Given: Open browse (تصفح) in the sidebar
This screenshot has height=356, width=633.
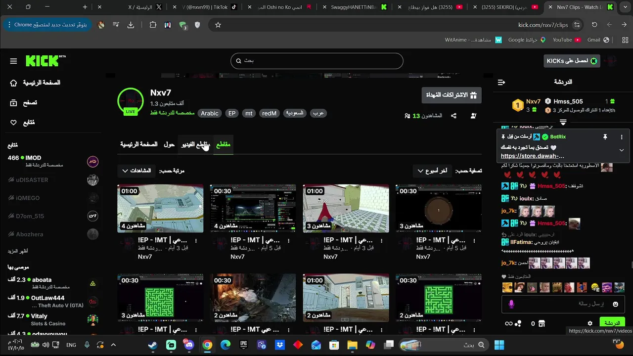Looking at the screenshot, I should 23,103.
